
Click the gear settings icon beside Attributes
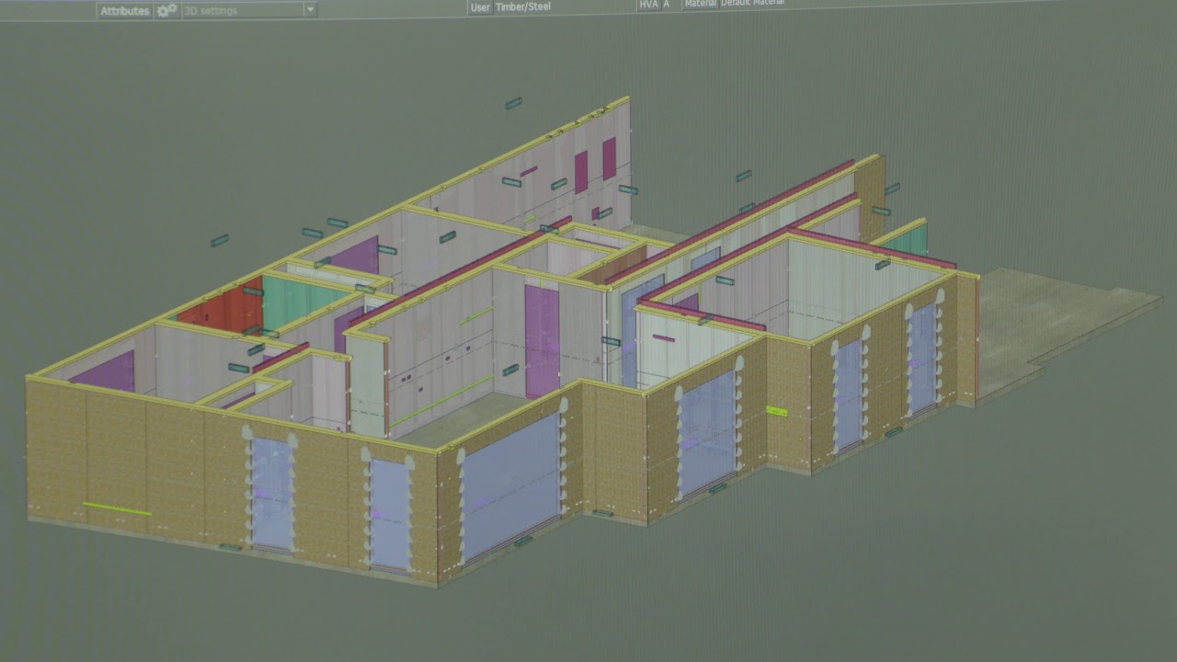pos(166,10)
